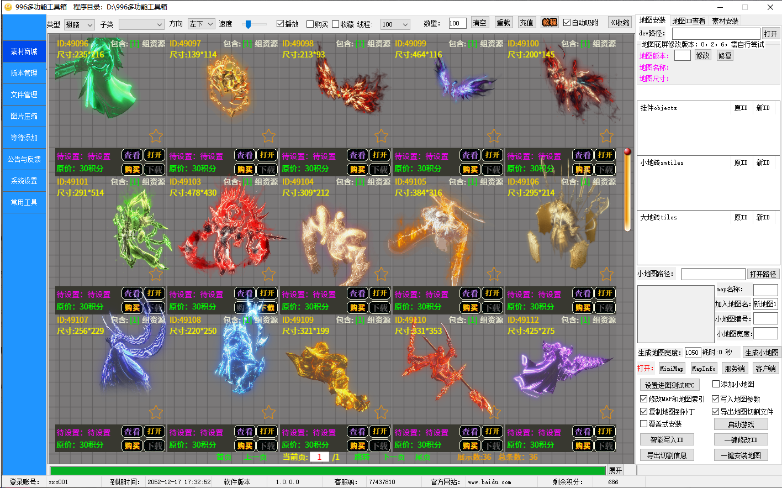Click 购买 for item ID:49100
782x488 pixels.
(x=583, y=169)
